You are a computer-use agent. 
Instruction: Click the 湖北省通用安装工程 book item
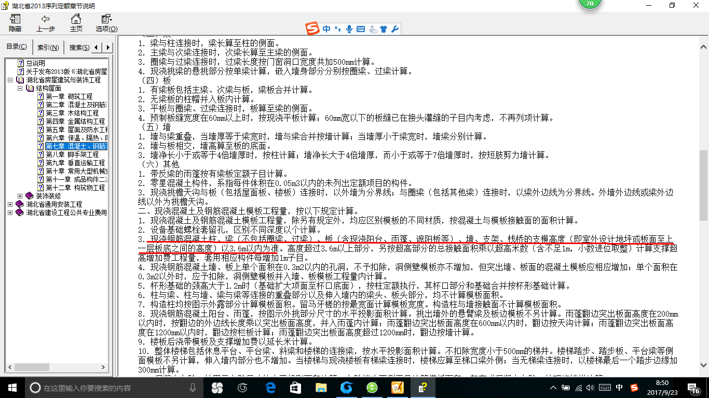[x=54, y=204]
